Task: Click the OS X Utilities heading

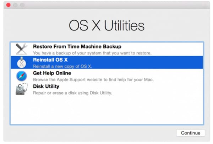Action: [x=106, y=26]
